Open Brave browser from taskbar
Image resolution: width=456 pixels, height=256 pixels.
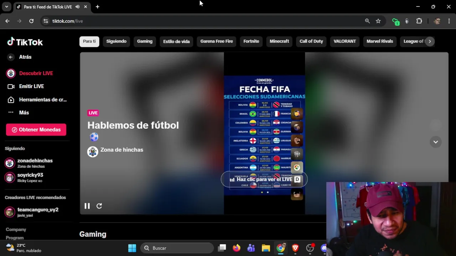tap(295, 248)
